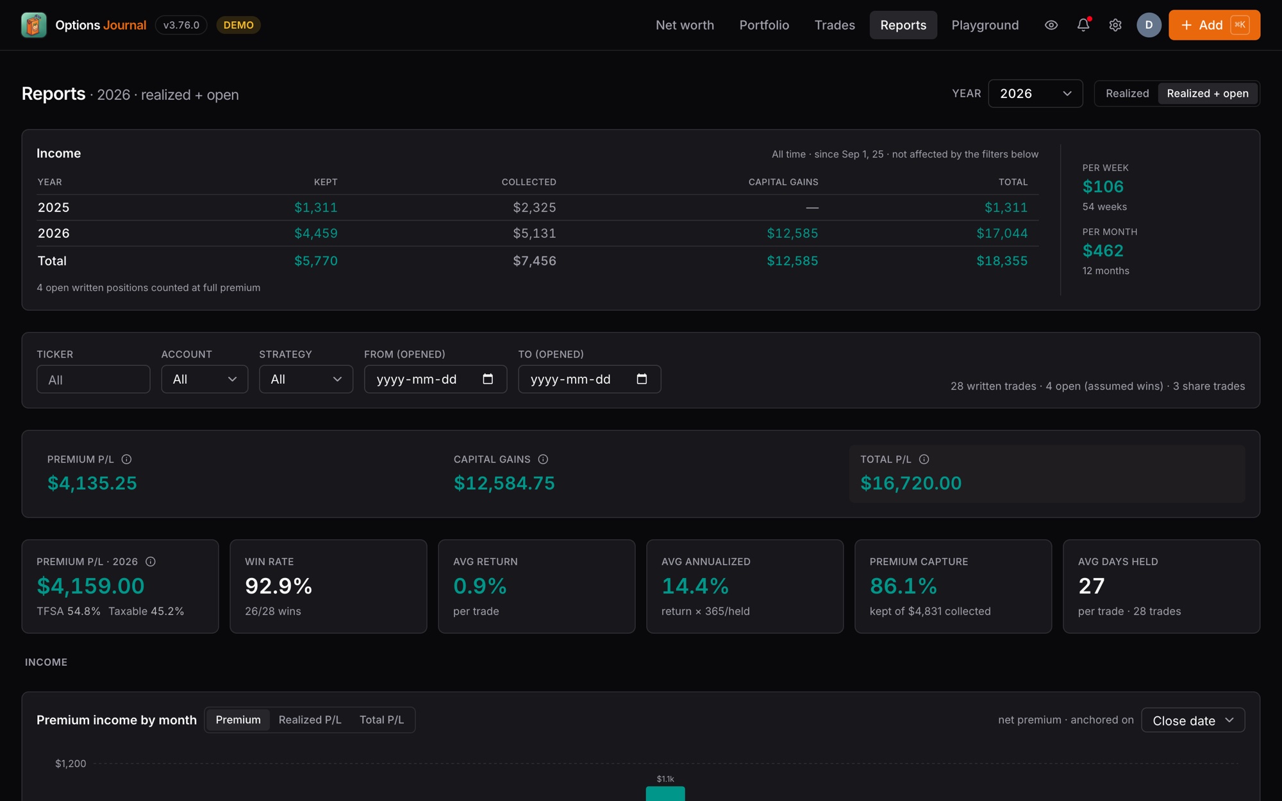The image size is (1282, 801).
Task: Click the Options Journal title link
Action: (x=101, y=25)
